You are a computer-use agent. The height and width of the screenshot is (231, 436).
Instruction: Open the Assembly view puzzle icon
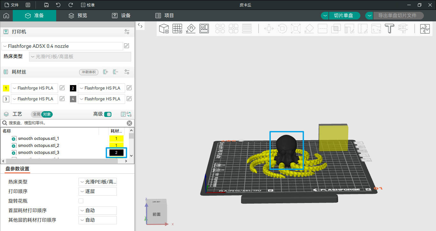click(x=425, y=29)
